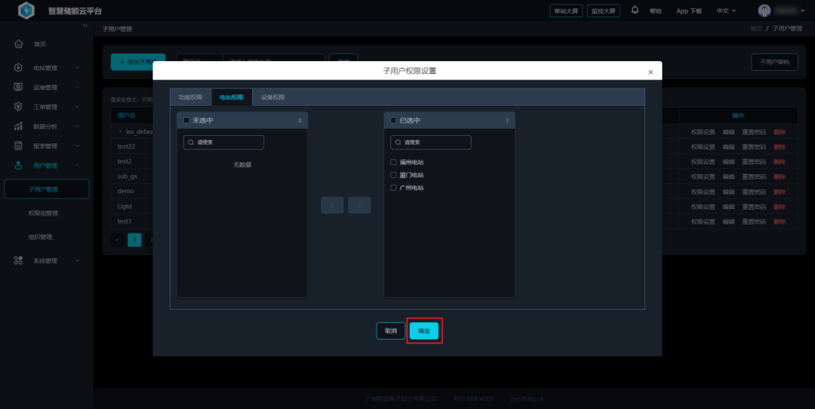
Task: Click the App 下载 link
Action: (689, 11)
